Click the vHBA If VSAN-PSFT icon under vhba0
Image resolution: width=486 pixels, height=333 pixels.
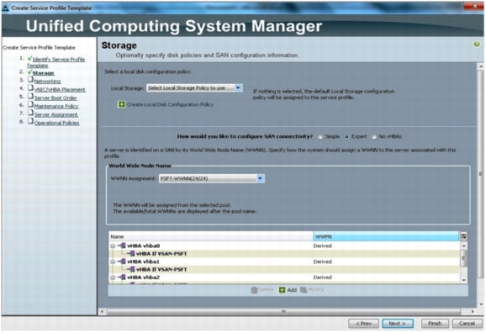132,254
